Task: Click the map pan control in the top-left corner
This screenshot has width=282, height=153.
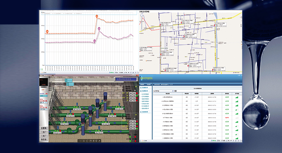Action: coord(142,15)
